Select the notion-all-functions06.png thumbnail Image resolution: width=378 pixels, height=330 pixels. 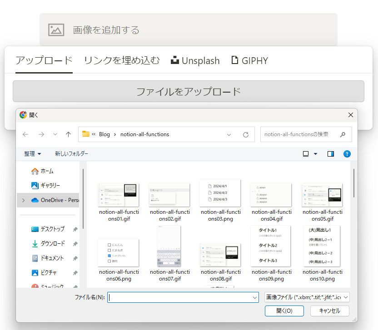[119, 253]
